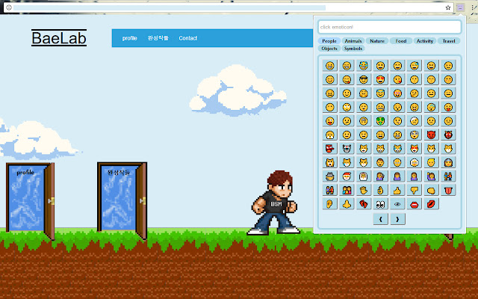This screenshot has width=478, height=299.
Task: Click the browser address bar
Action: pyautogui.click(x=229, y=7)
